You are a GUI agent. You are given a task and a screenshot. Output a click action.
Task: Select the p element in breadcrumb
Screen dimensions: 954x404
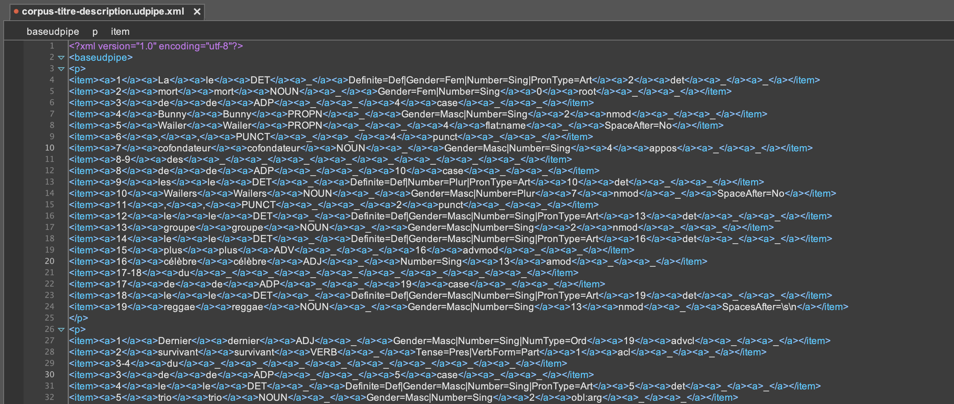[95, 32]
